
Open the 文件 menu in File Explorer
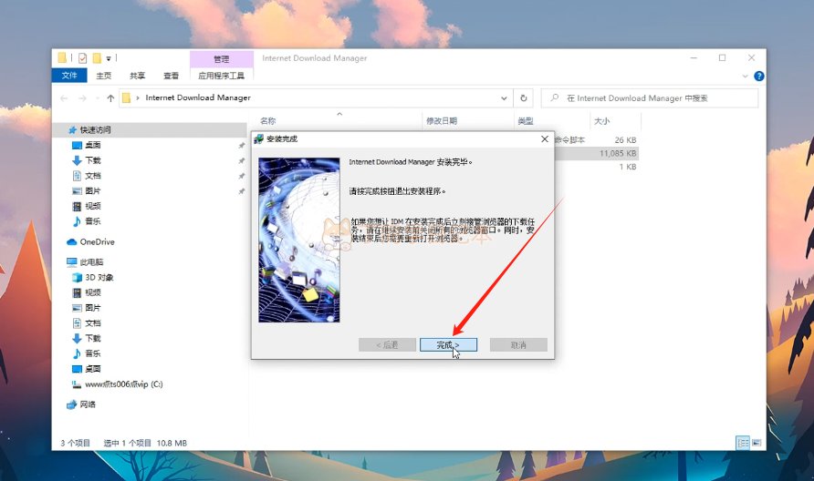(69, 76)
